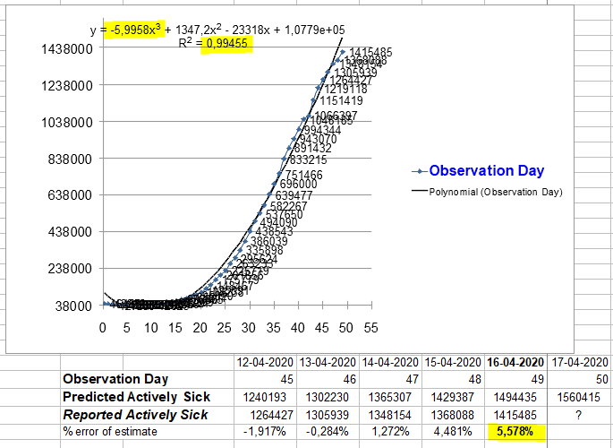Select the date cell 17-04-2020
Screen dimensions: 613x448
click(580, 362)
